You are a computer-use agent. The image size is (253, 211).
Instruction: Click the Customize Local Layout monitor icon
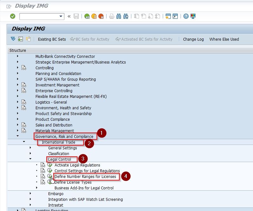point(193,16)
